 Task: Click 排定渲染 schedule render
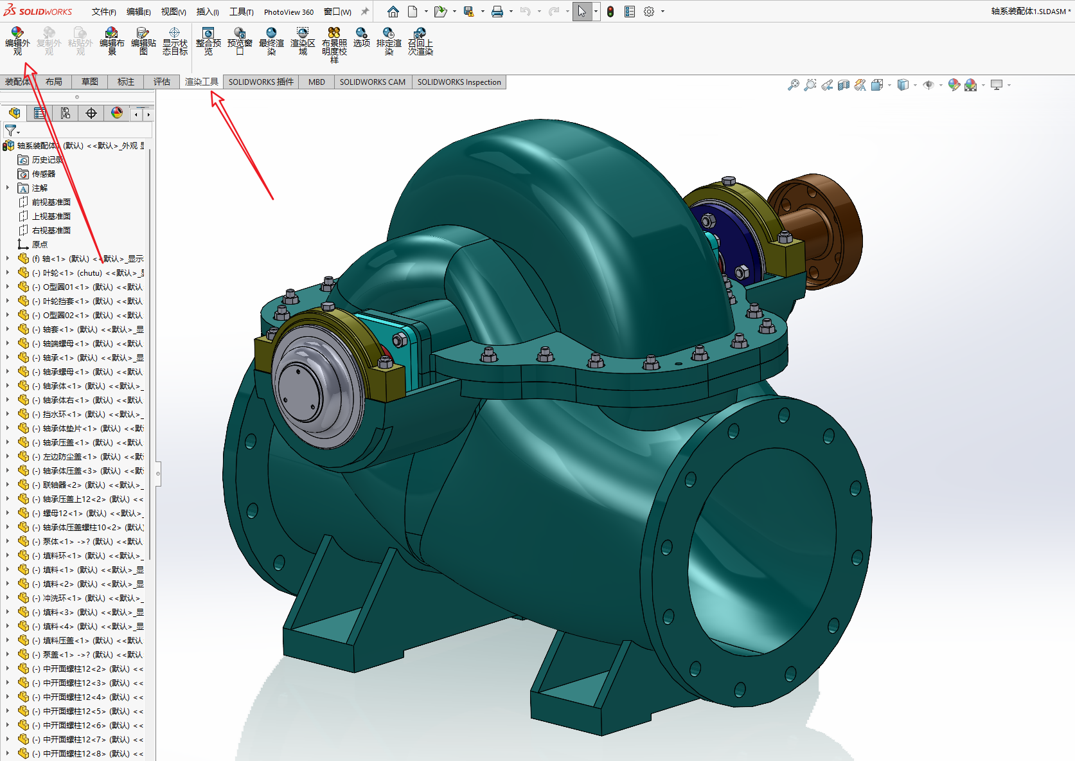click(389, 41)
